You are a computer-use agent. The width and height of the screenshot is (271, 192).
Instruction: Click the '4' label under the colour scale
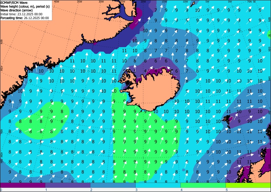tap(181, 190)
